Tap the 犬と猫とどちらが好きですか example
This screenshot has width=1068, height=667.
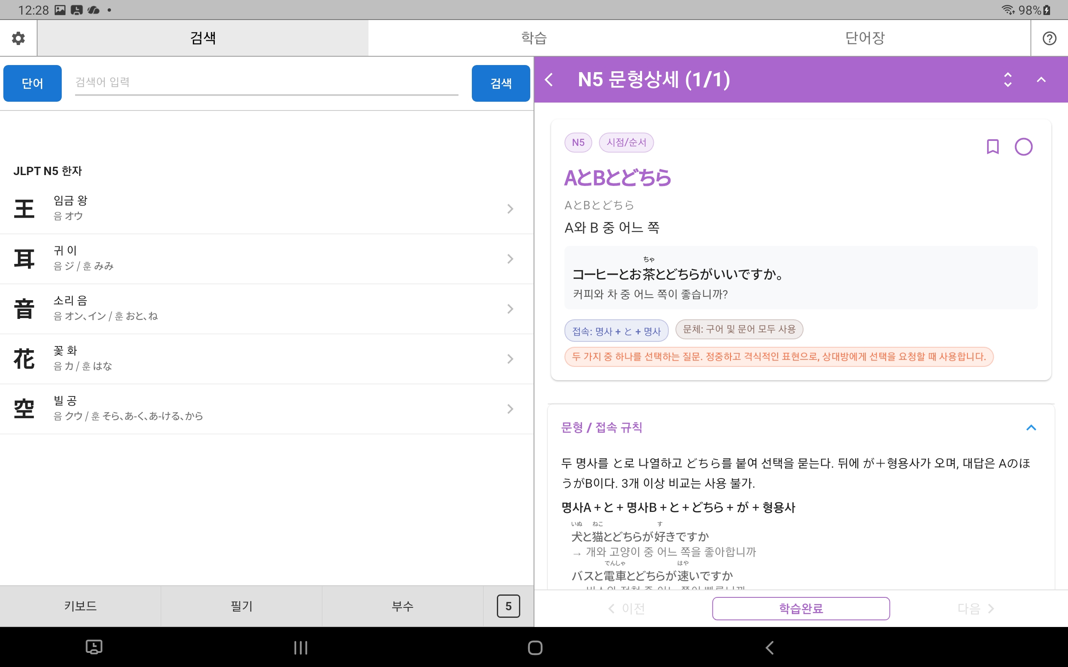(640, 537)
